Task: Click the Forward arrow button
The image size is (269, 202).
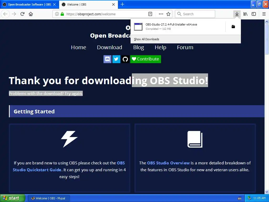Action: (14, 14)
